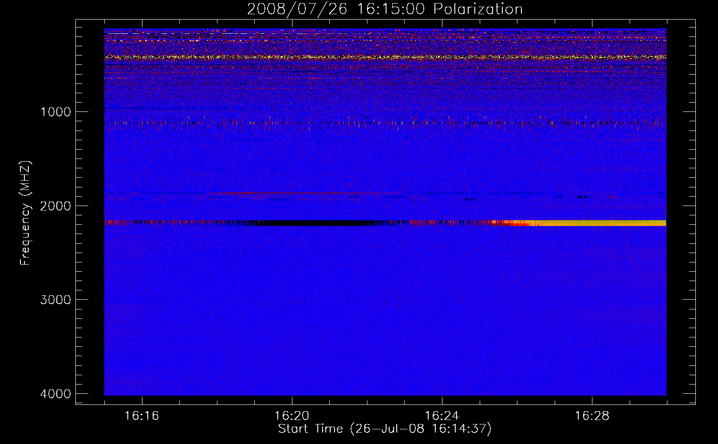Click the 16:16 time axis label

coord(142,416)
